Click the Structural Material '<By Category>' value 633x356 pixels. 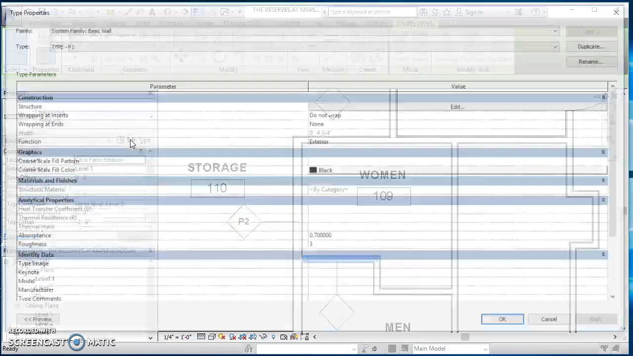point(329,189)
